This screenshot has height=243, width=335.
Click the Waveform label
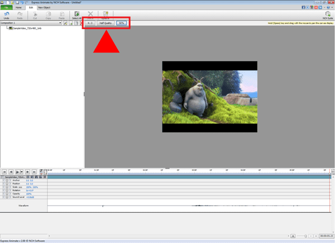pos(23,206)
